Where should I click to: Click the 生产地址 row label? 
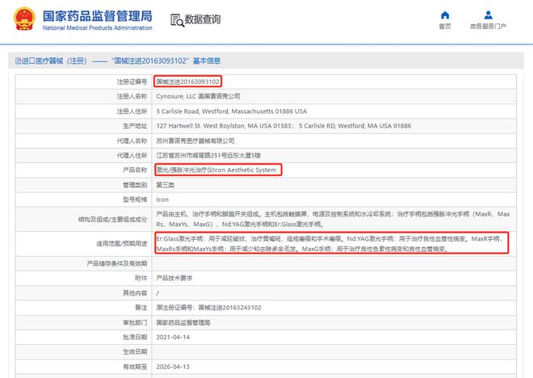(135, 126)
